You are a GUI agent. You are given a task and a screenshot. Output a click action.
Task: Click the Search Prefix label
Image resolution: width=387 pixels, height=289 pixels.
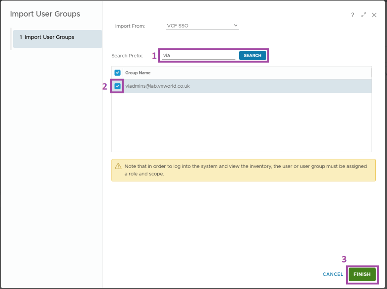127,56
